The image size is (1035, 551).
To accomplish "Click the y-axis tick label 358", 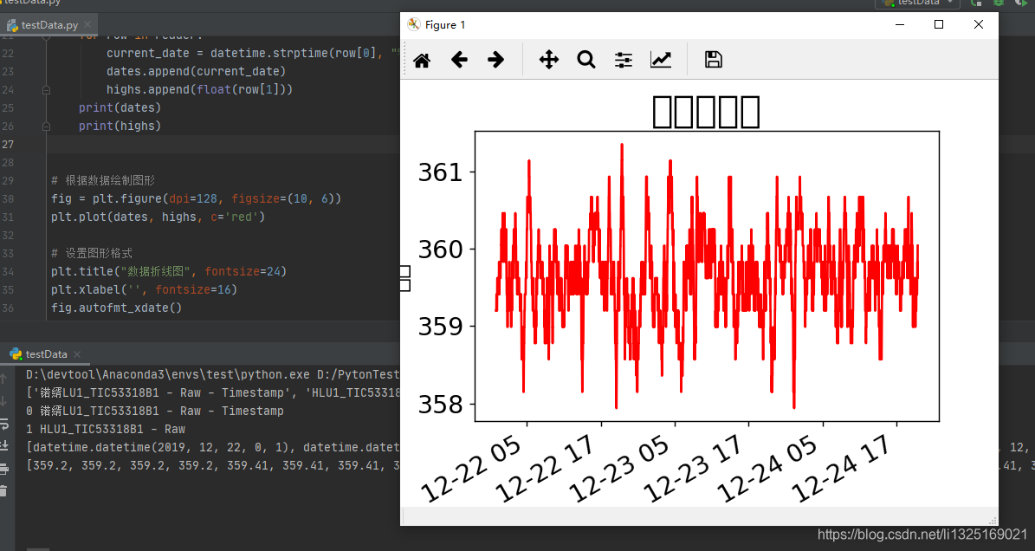I will click(440, 405).
